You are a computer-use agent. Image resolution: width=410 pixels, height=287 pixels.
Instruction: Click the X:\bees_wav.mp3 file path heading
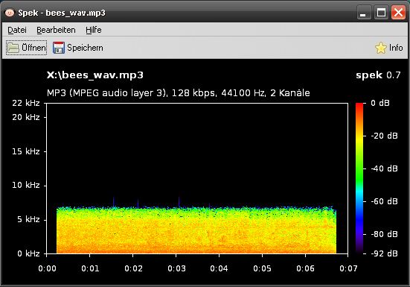[x=95, y=75]
